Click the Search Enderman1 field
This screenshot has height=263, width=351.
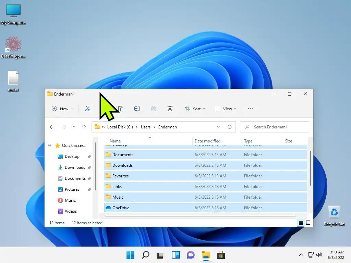275,127
